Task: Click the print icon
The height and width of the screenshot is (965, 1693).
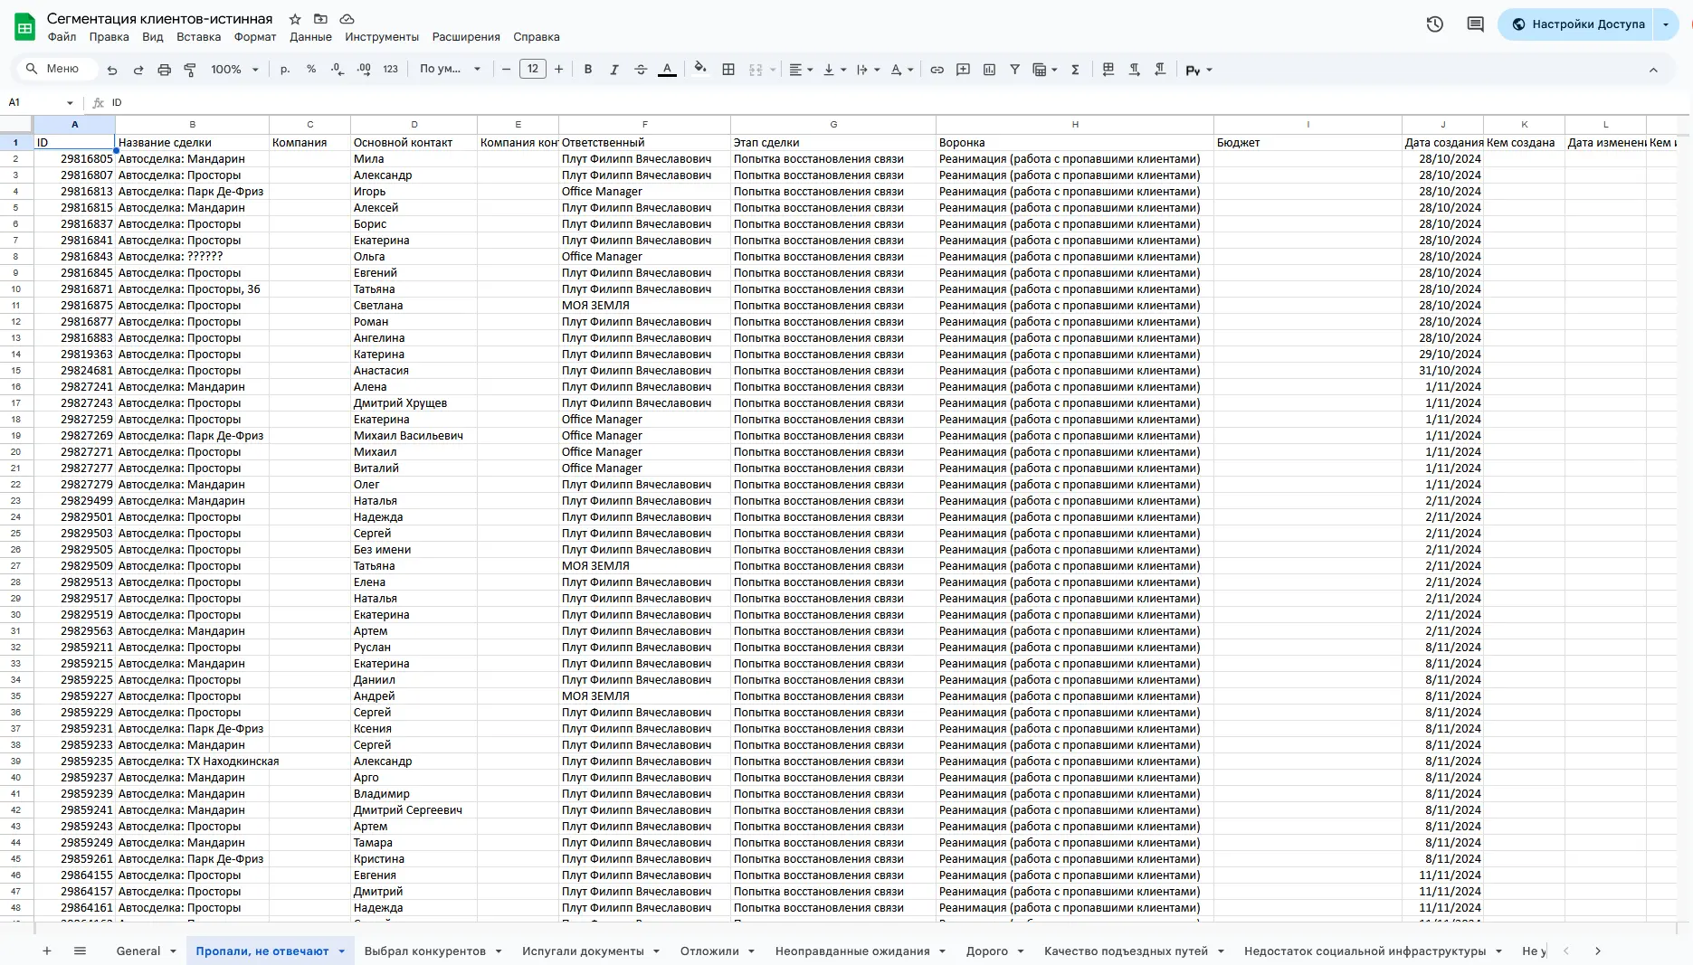Action: (164, 70)
